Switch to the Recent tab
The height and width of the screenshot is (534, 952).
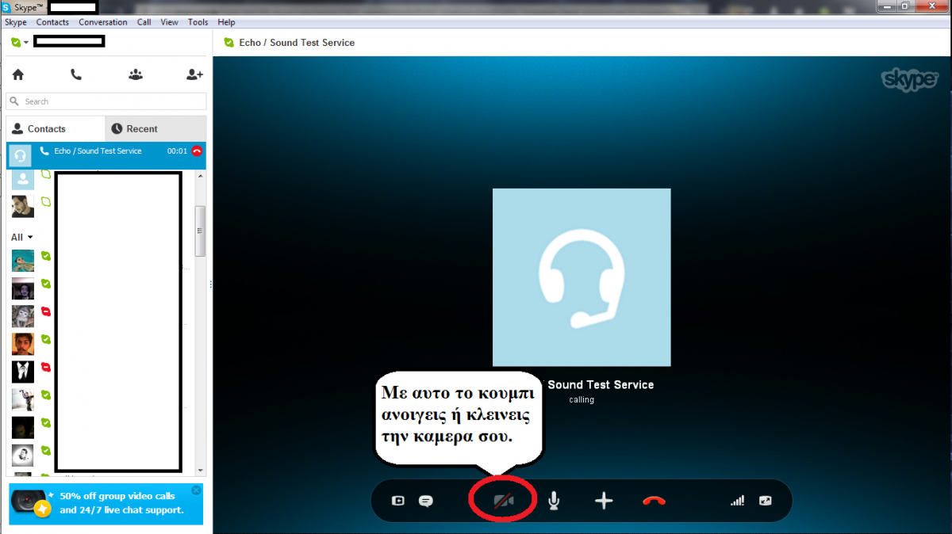coord(155,128)
